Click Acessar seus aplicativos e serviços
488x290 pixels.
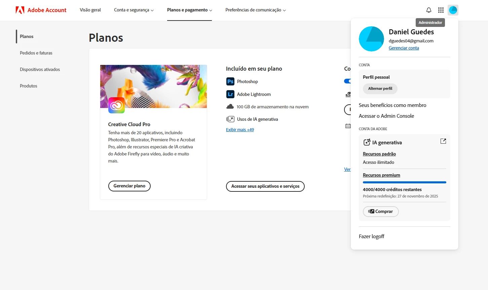[x=265, y=186]
